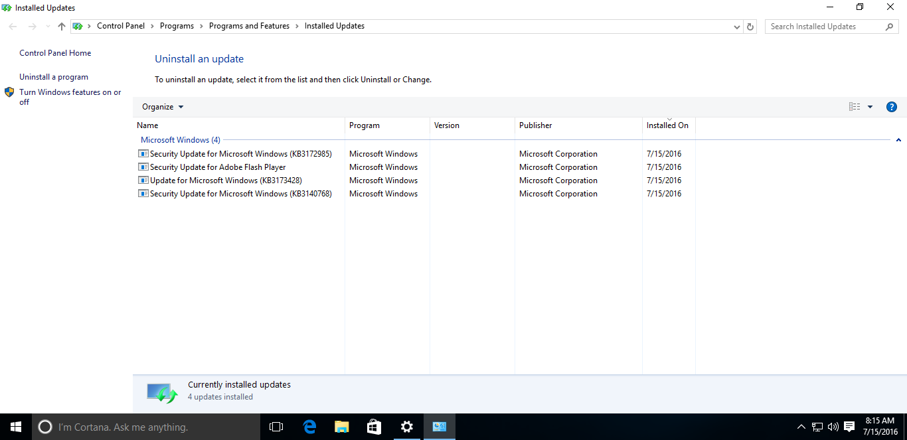Open Help via the blue question mark icon
The image size is (907, 440).
click(891, 106)
